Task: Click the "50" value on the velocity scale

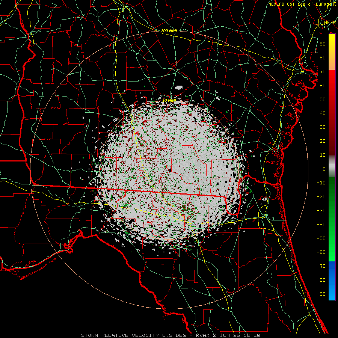Action: (323, 100)
